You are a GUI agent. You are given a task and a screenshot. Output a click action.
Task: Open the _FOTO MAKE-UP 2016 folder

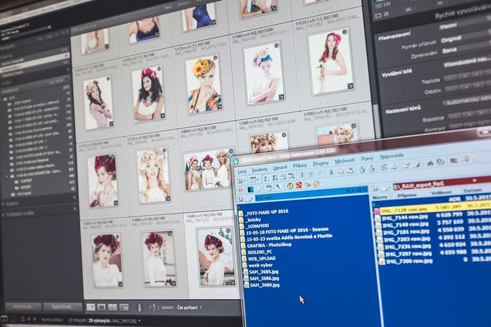pyautogui.click(x=267, y=212)
